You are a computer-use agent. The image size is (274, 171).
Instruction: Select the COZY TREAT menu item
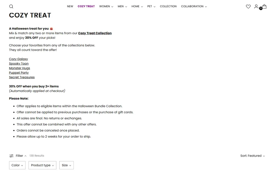(x=86, y=7)
